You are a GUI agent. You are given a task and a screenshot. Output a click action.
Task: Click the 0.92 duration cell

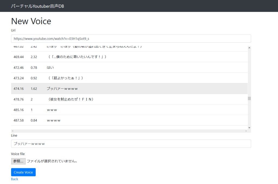click(x=34, y=78)
